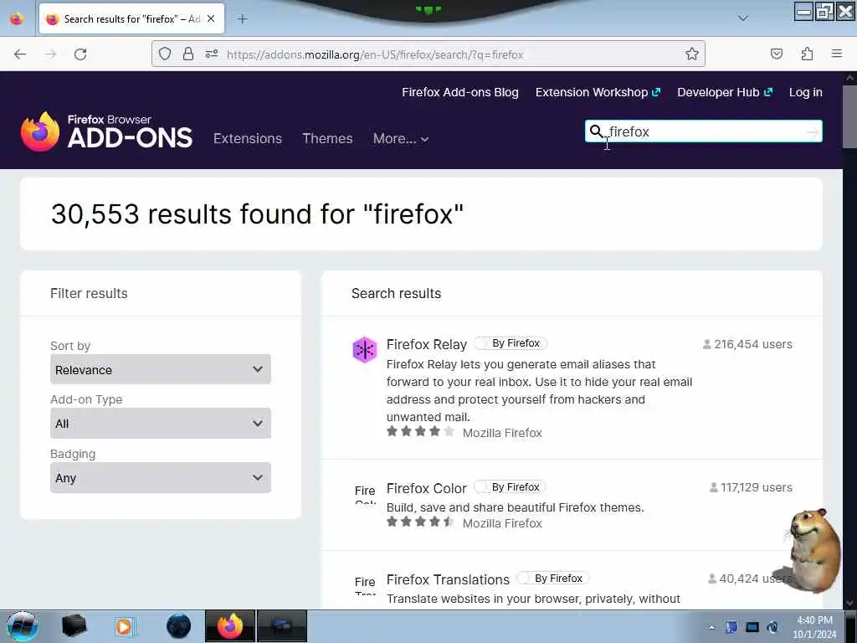Click the "Search results" heading

(396, 294)
